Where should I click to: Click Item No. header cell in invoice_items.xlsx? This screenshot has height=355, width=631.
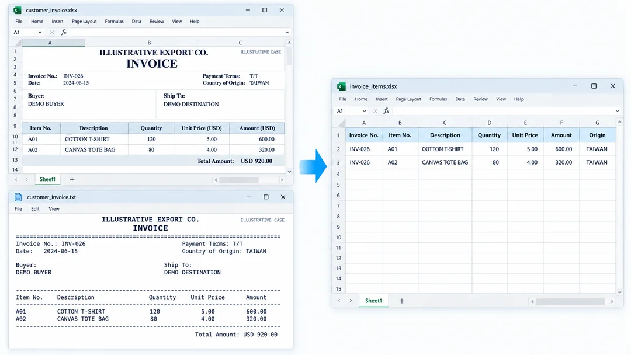click(x=400, y=135)
